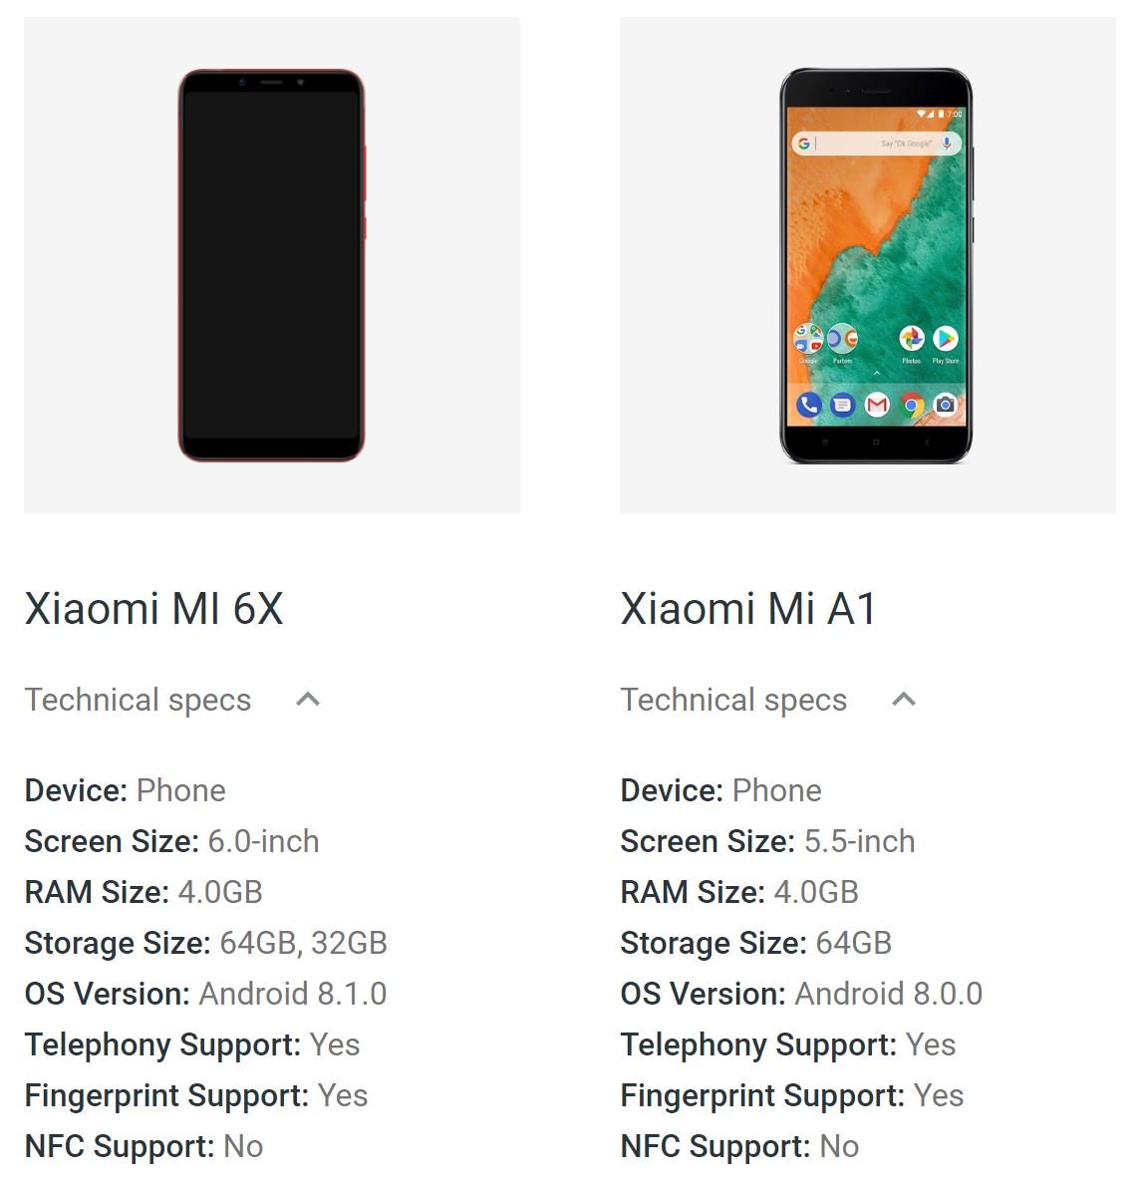
Task: Click Camera icon on Mi A1 dock
Action: [x=945, y=407]
